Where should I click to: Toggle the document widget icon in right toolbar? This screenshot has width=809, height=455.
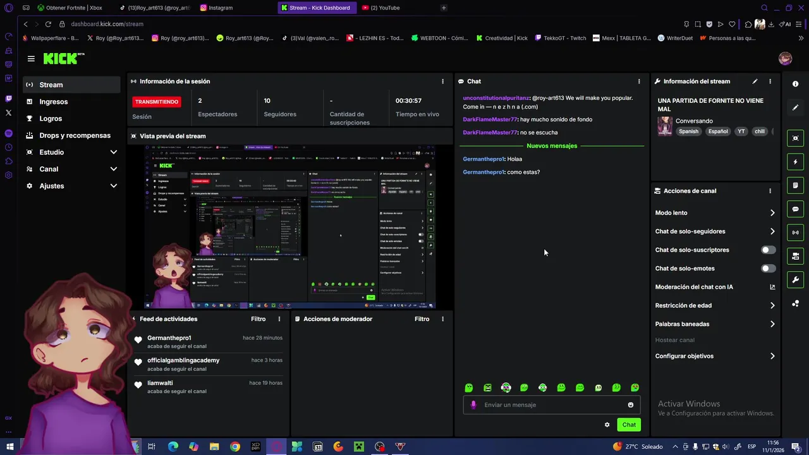coord(795,186)
